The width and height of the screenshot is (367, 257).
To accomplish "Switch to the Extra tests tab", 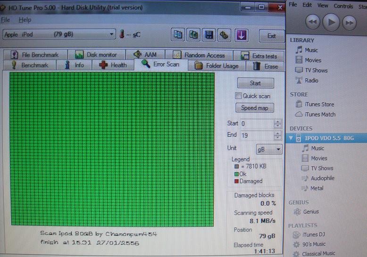I will (x=259, y=56).
